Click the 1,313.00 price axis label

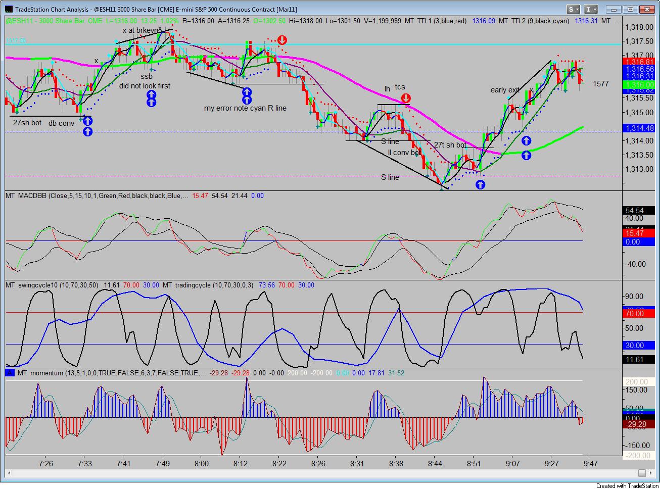[639, 169]
